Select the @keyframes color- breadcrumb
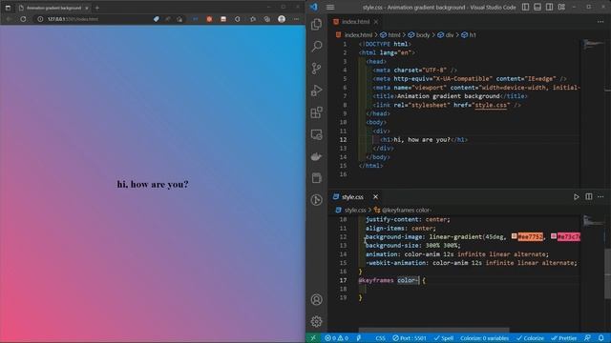Screen dimensions: 611x343 (x=402, y=210)
